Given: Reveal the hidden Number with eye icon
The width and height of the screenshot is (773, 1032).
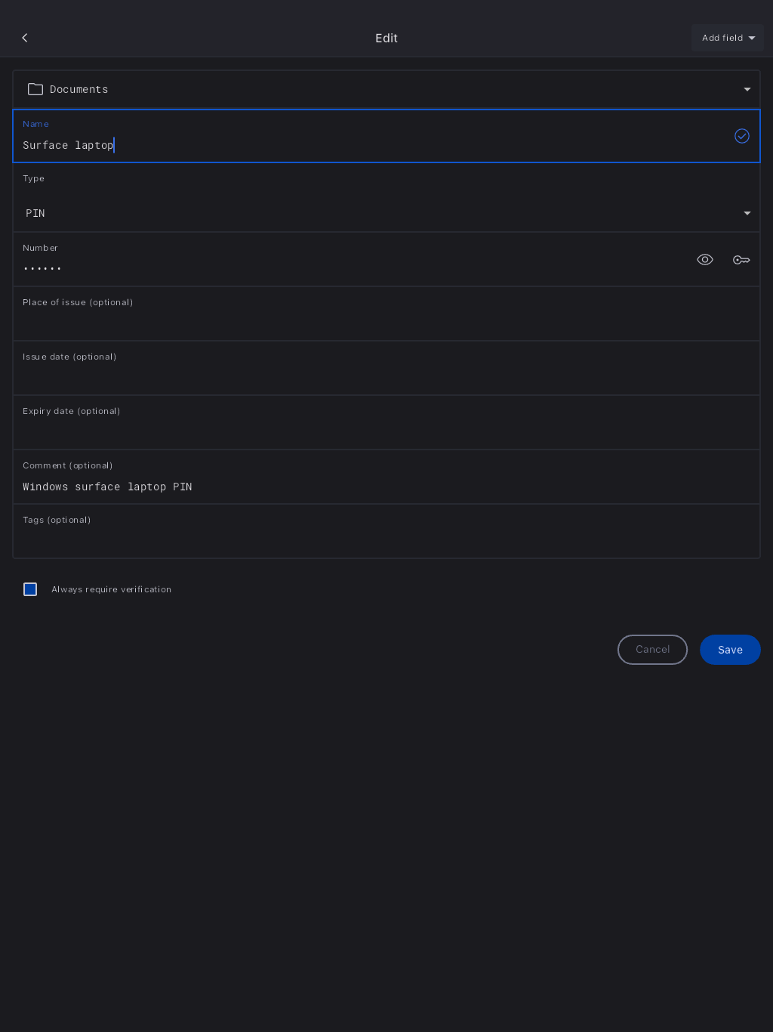Looking at the screenshot, I should [x=705, y=260].
